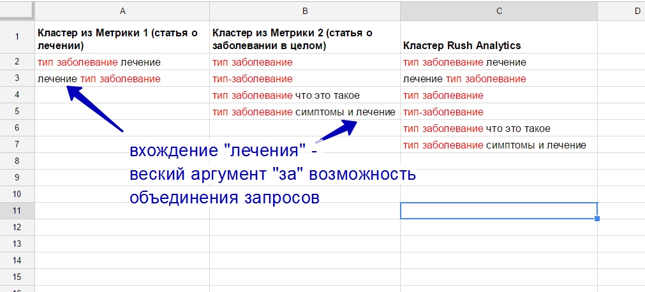Click cell B4 'тип заболевание что это такое'
Viewport: 645px width, 292px height.
tap(286, 96)
